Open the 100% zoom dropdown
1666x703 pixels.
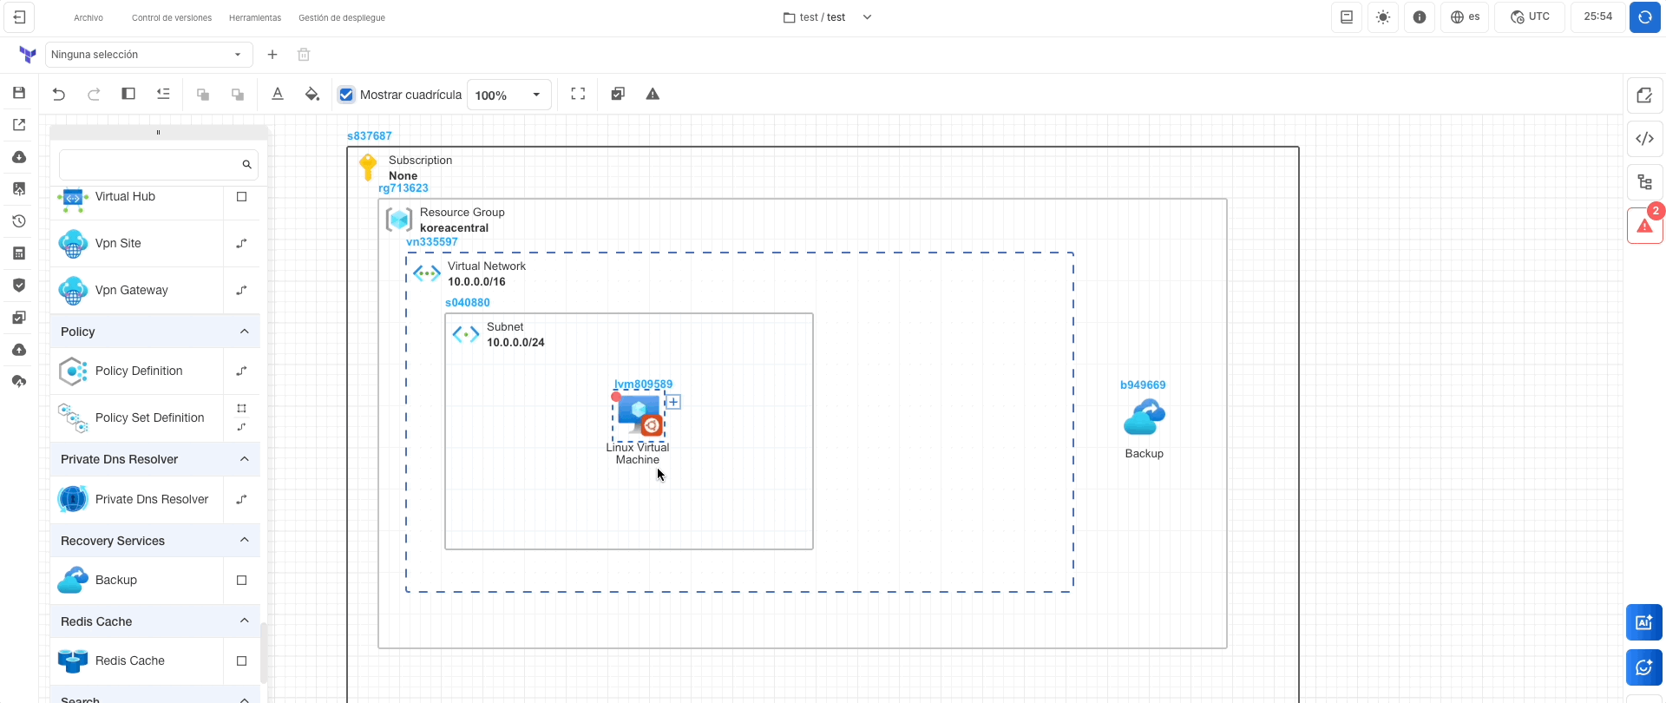click(508, 95)
